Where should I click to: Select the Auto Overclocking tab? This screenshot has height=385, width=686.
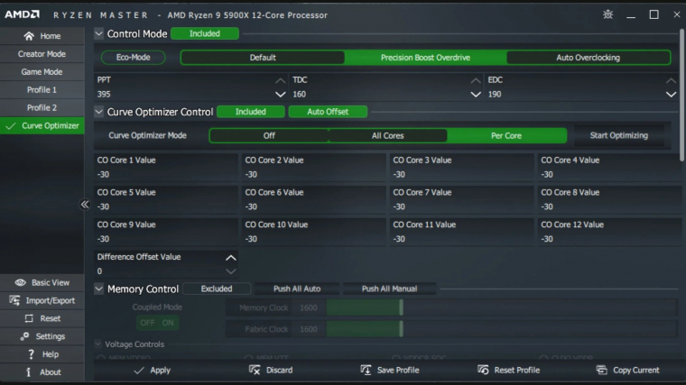pos(588,58)
